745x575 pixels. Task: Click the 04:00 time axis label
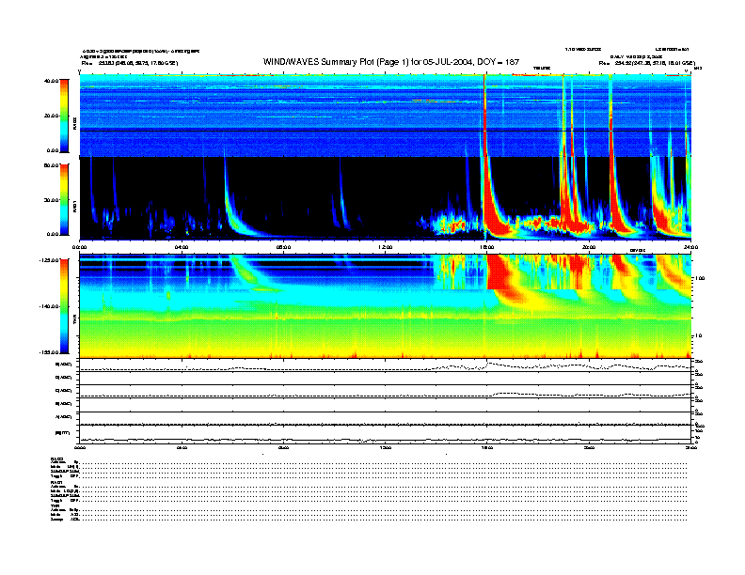(182, 247)
